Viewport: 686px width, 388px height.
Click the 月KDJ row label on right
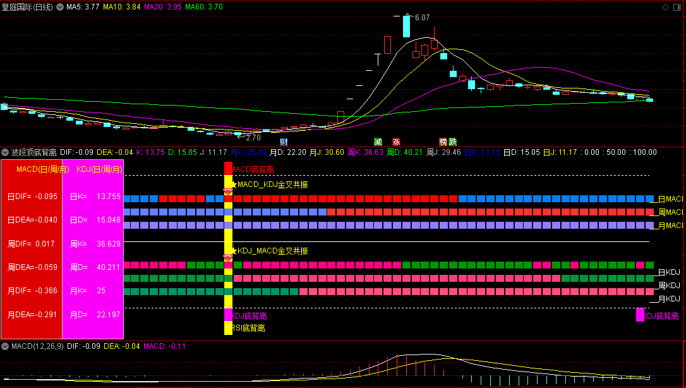pyautogui.click(x=670, y=299)
